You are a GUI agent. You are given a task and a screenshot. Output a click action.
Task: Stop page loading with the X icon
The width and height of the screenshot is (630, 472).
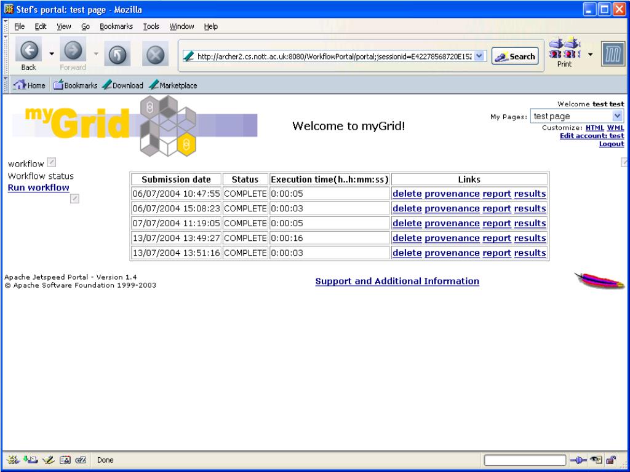coord(155,54)
